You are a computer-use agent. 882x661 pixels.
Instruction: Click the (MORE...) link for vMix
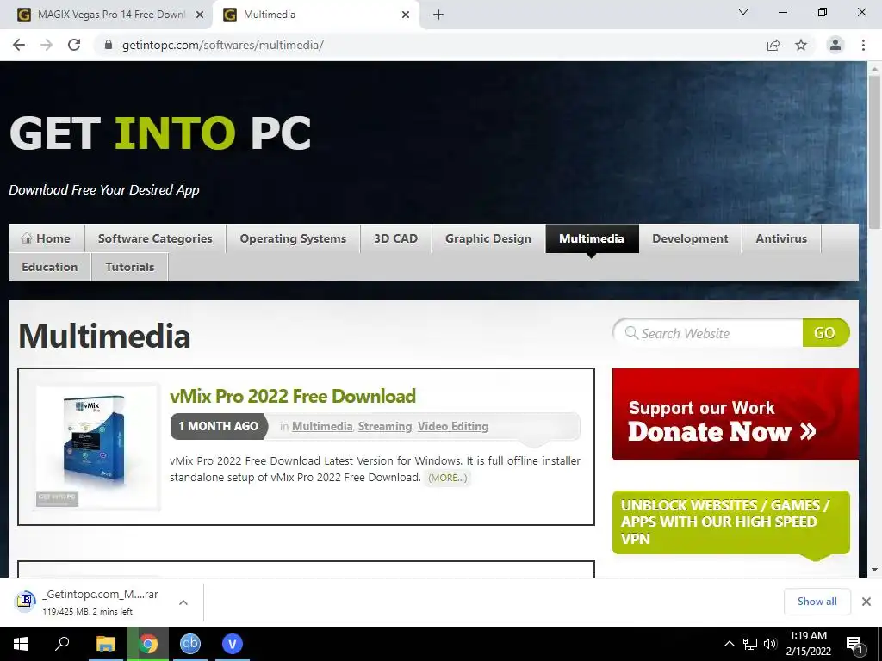(x=447, y=477)
